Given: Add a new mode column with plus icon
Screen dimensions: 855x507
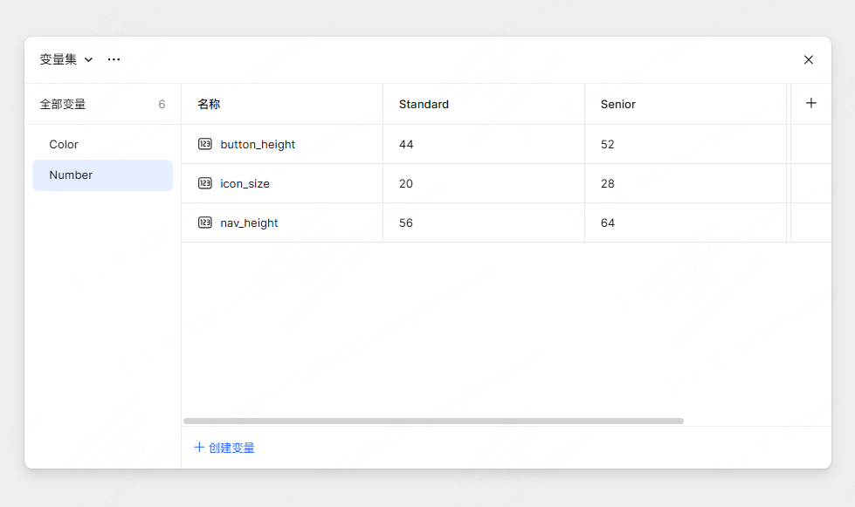Looking at the screenshot, I should pos(811,103).
